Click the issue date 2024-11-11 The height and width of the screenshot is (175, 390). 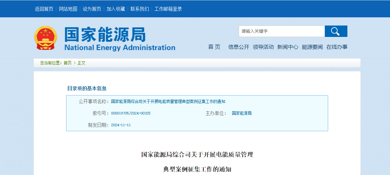coord(121,125)
